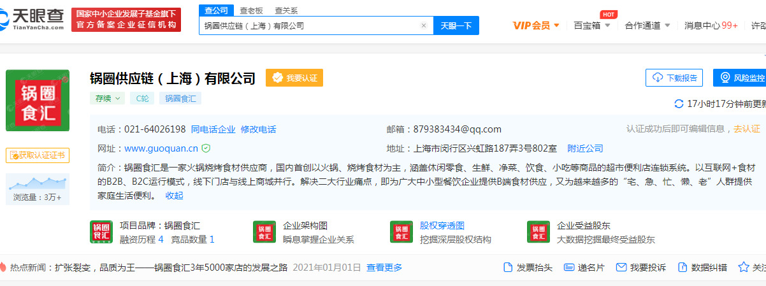This screenshot has height=286, width=766.
Task: Click the 递名片 icon button
Action: (585, 268)
